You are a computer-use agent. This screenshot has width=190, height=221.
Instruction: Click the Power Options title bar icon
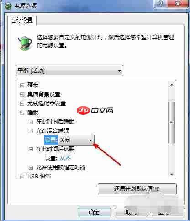pos(8,5)
